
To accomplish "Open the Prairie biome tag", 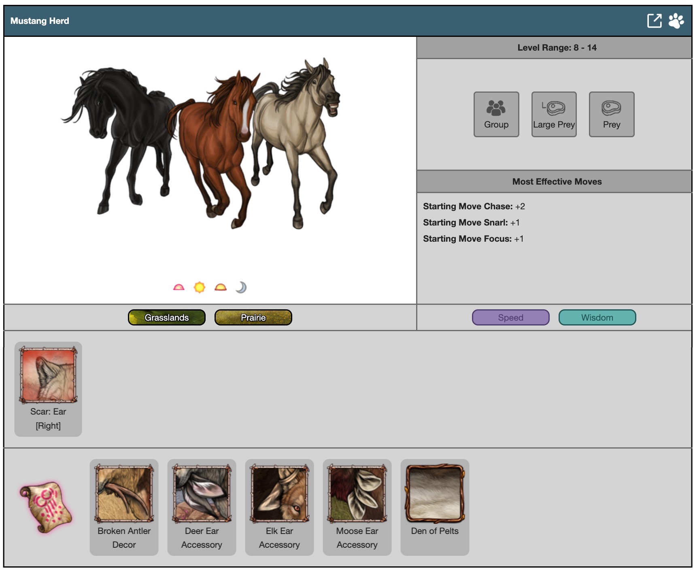I will tap(253, 317).
